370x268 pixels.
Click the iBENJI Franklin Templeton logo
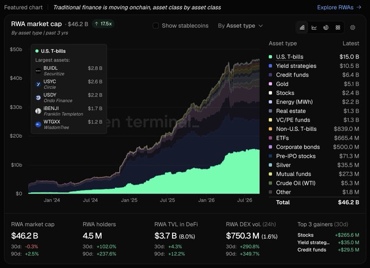tap(38, 111)
